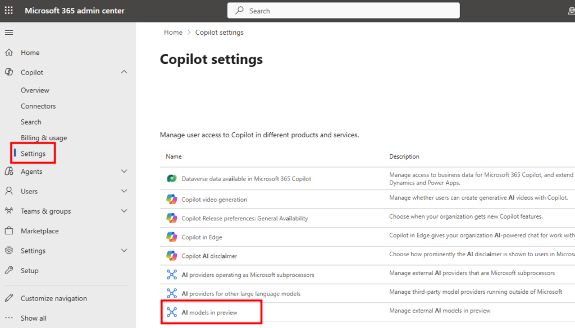This screenshot has width=575, height=328.
Task: Expand the Users section chevron
Action: click(124, 191)
